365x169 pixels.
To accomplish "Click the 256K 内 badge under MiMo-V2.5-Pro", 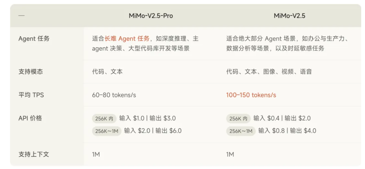I will [x=104, y=119].
